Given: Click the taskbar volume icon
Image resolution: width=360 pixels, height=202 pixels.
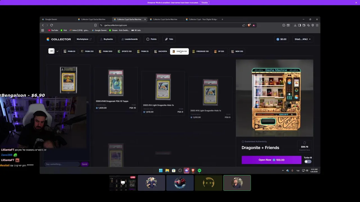Looking at the screenshot, I should click(x=307, y=171).
